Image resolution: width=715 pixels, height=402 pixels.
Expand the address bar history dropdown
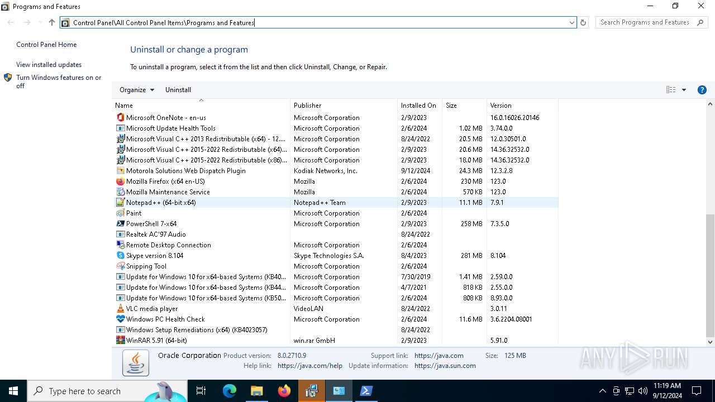[571, 23]
